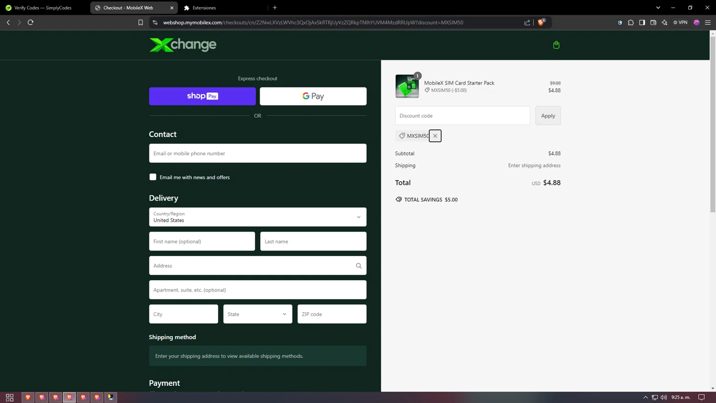The image size is (716, 403).
Task: Focus the Last name field
Action: [x=313, y=241]
